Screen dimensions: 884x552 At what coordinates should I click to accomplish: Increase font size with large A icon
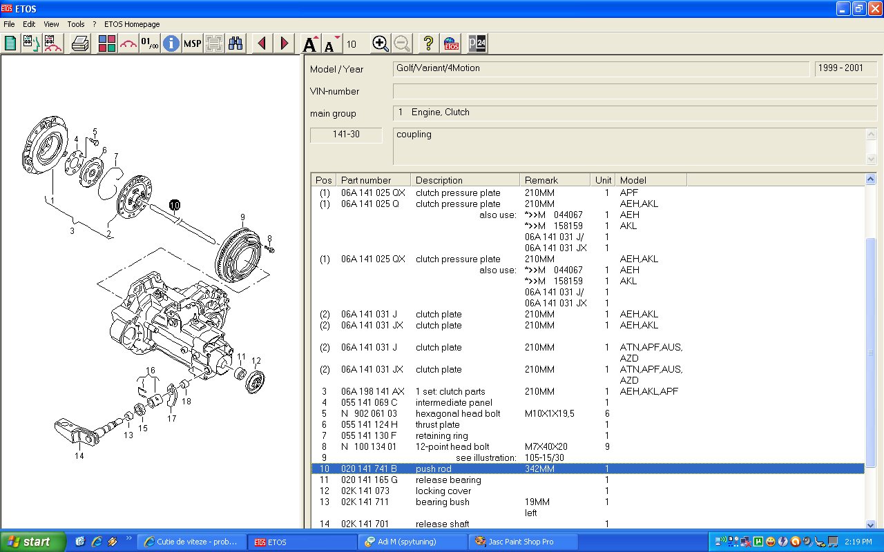310,43
